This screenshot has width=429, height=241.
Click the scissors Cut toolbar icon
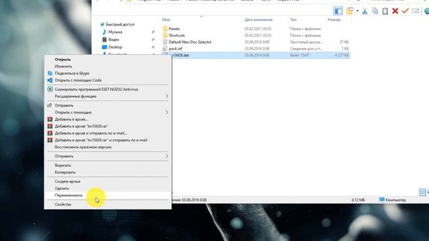click(365, 11)
